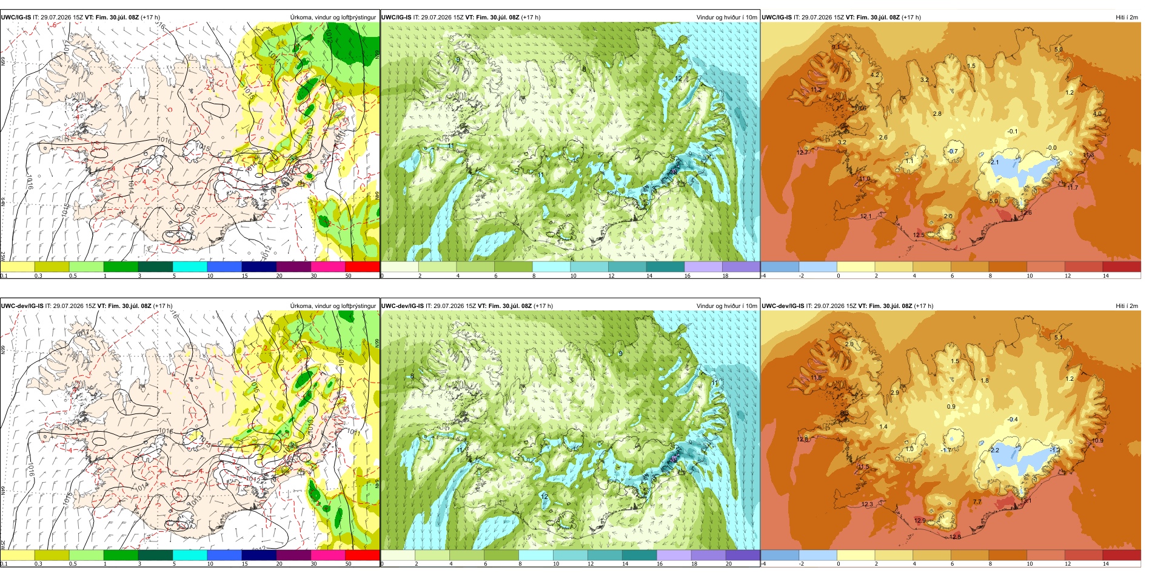Click the 5.1 temperature value in UWC-dev map
Viewport: 1152px width, 576px height.
click(x=1058, y=338)
